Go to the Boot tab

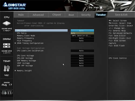[x=71, y=15]
